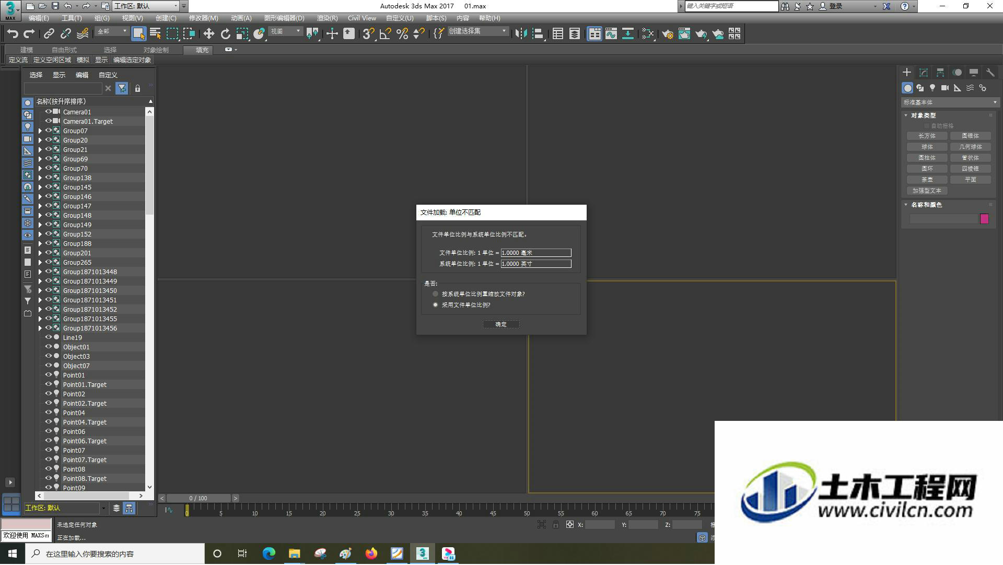Select the Select Object tool

138,34
